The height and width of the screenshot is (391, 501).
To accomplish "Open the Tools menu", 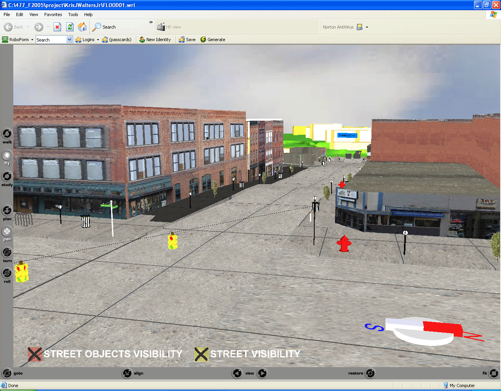I will click(73, 14).
